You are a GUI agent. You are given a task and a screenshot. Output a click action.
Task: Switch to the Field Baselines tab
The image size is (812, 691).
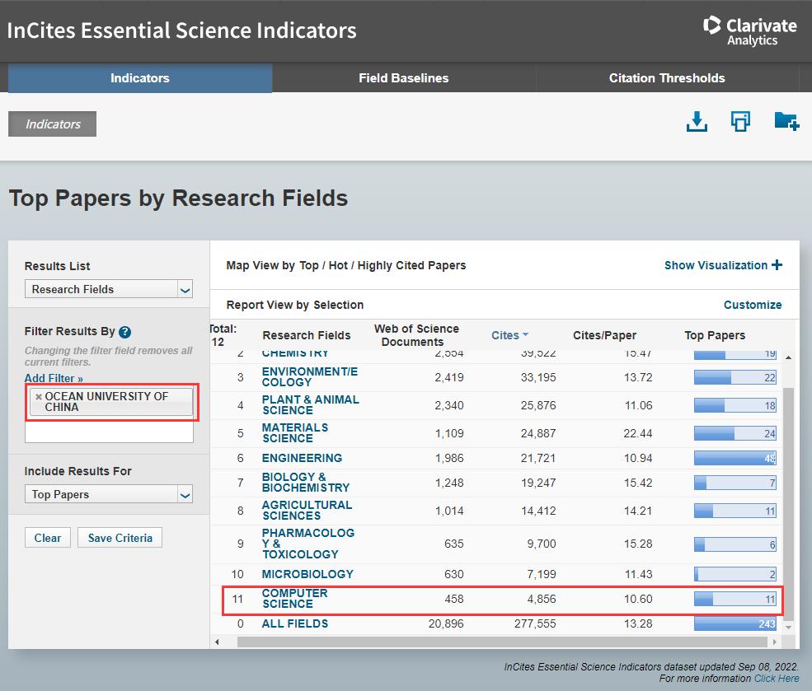pyautogui.click(x=403, y=78)
